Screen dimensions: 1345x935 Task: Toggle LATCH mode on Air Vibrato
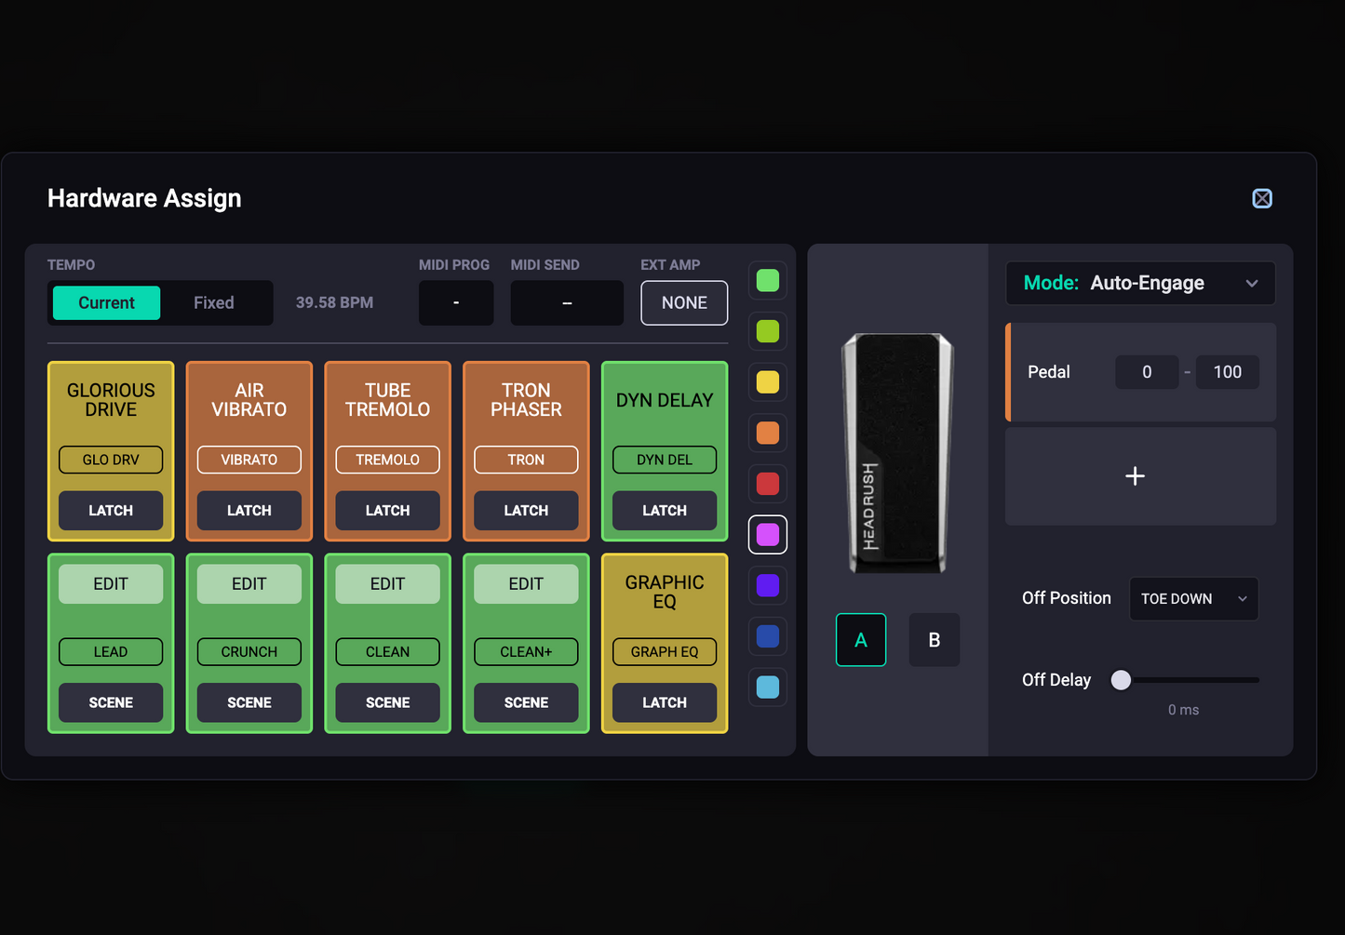(249, 511)
